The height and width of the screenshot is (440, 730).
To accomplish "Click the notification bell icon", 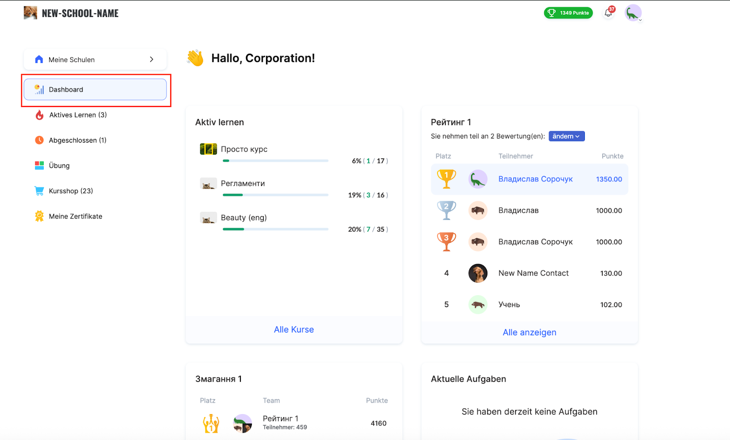I will [x=608, y=13].
